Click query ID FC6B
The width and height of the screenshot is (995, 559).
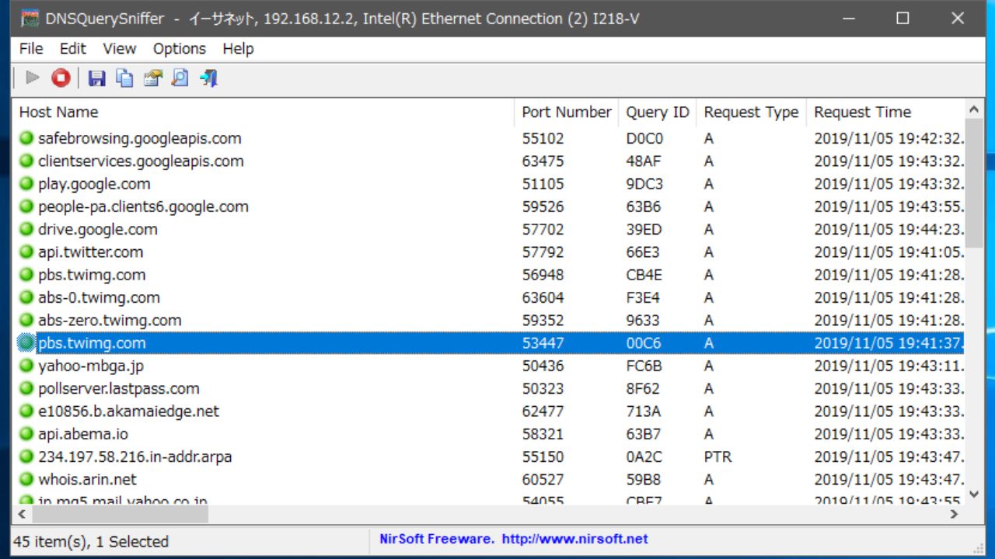(x=644, y=366)
